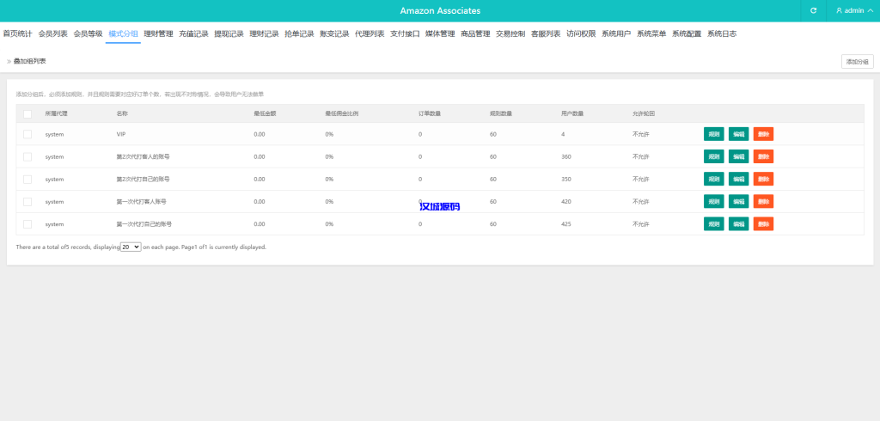880x421 pixels.
Task: Click the 添加分组 button
Action: coord(857,61)
